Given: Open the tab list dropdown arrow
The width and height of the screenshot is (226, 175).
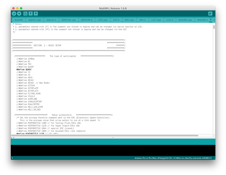Looking at the screenshot, I should click(x=210, y=20).
